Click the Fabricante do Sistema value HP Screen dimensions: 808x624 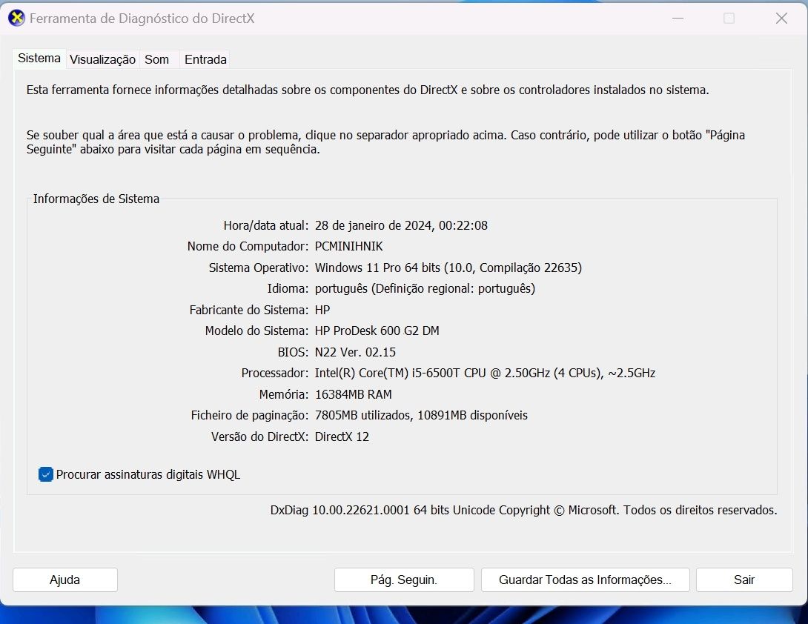[x=322, y=310]
